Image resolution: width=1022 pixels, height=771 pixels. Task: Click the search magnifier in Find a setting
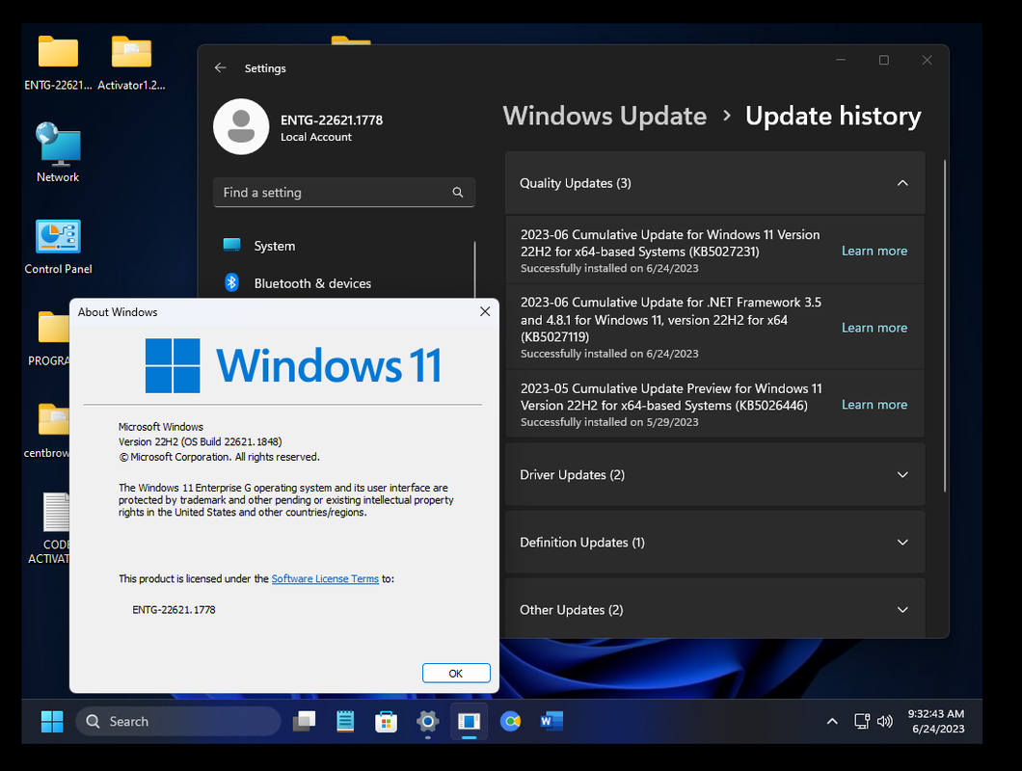(x=458, y=192)
